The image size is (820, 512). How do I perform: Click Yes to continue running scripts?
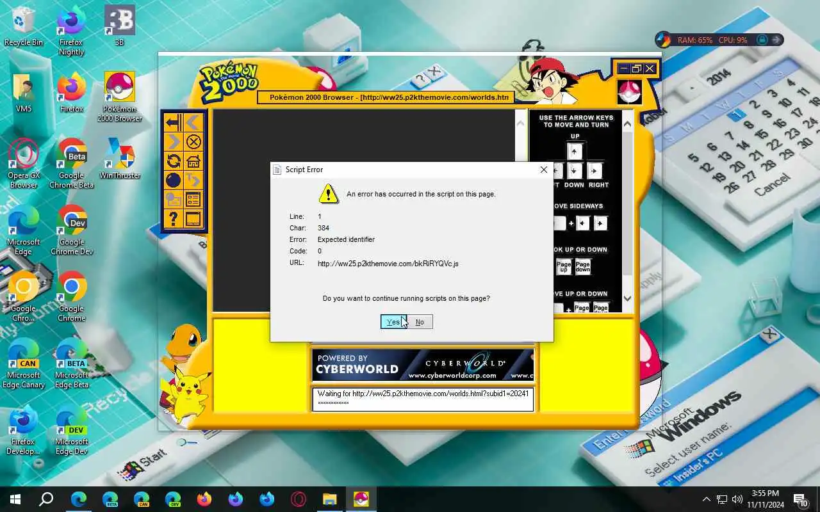[x=393, y=322]
